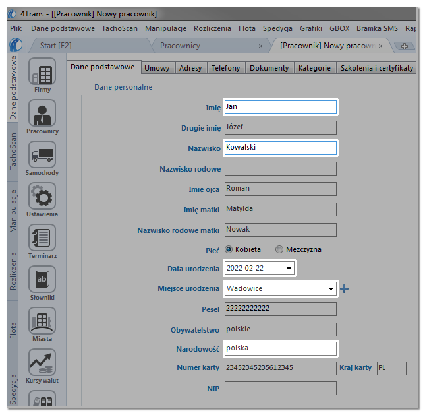Click the Obywatelstwo field
Image resolution: width=425 pixels, height=415 pixels.
coord(281,329)
